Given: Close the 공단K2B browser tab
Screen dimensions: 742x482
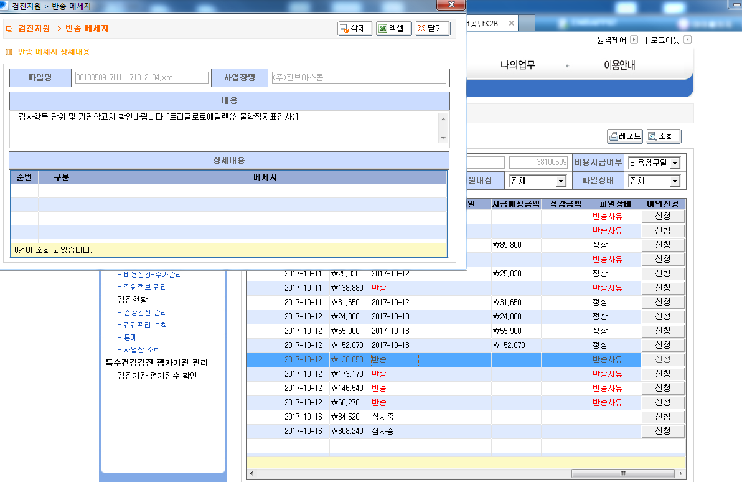Looking at the screenshot, I should (512, 23).
